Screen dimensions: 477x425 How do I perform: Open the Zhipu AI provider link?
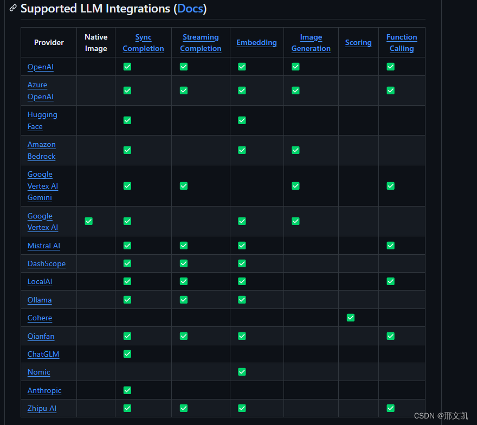point(42,408)
